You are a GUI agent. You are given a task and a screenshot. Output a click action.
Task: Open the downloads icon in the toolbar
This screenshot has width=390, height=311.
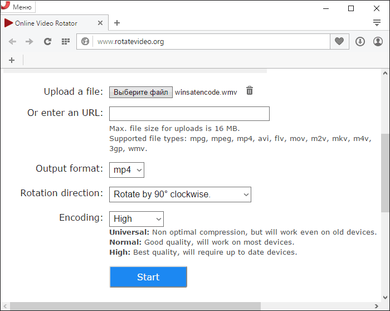(x=360, y=42)
